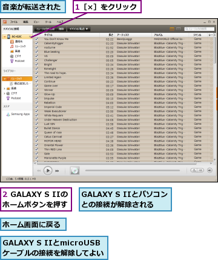Uncheck the Limited Again track checkbox
Viewport: 218px width, 260px height.
pos(36,77)
